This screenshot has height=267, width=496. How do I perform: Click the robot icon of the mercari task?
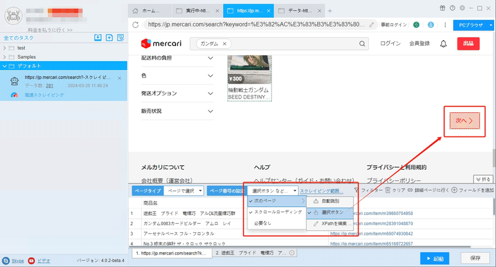14,81
